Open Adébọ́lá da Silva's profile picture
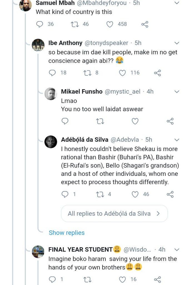The height and width of the screenshot is (285, 186). tap(51, 142)
